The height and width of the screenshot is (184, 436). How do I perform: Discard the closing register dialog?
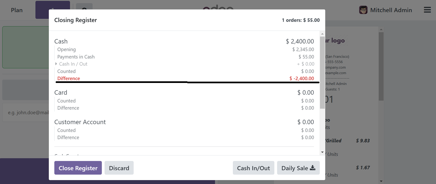119,168
